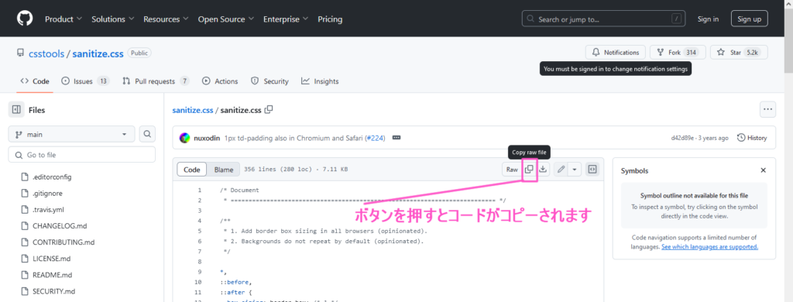Focus the Go to file field
Viewport: 793px width, 302px height.
pos(82,155)
